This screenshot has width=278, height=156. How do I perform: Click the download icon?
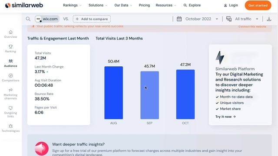pyautogui.click(x=269, y=19)
